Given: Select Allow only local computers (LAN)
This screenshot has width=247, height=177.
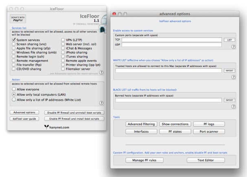Looking at the screenshot, I should coord(14,94).
